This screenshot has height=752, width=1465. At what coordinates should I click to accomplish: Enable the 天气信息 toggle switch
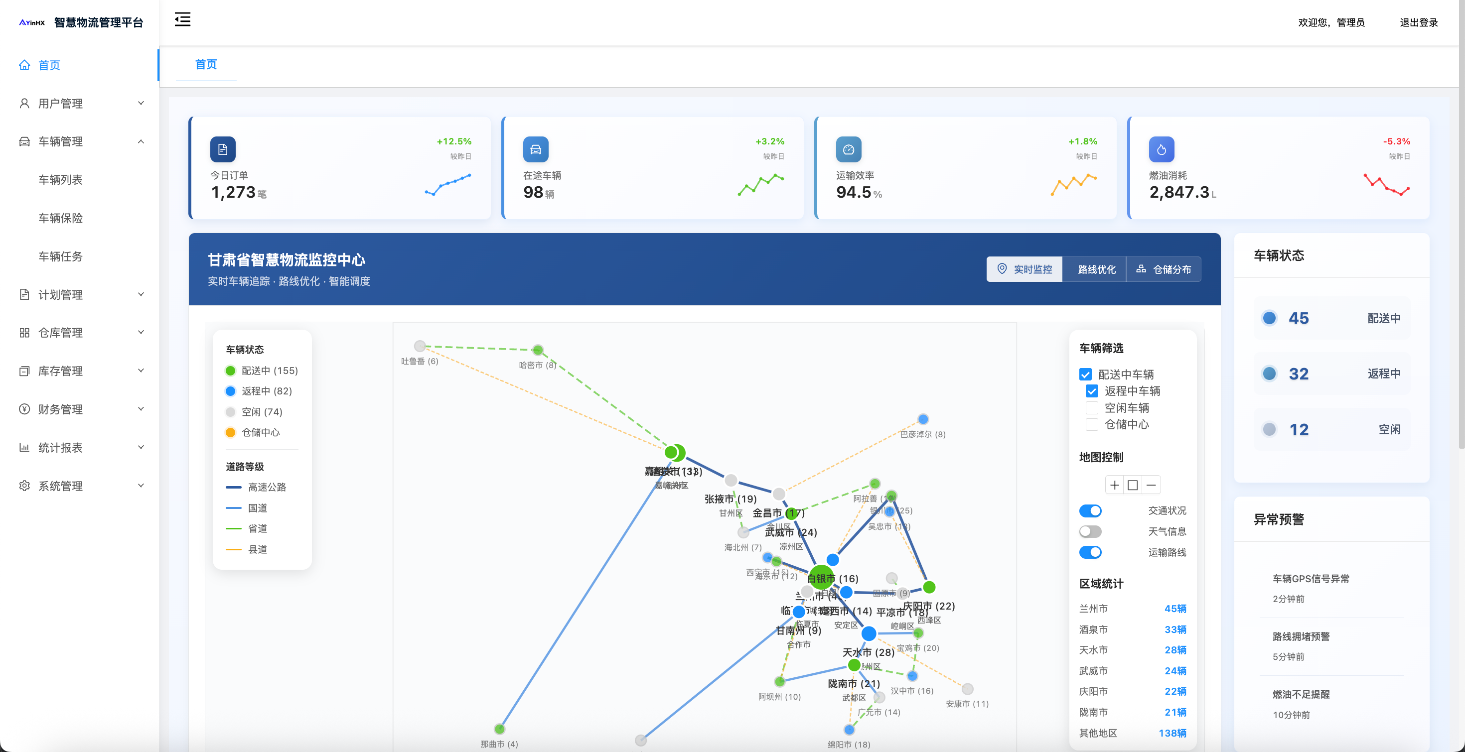pos(1090,531)
